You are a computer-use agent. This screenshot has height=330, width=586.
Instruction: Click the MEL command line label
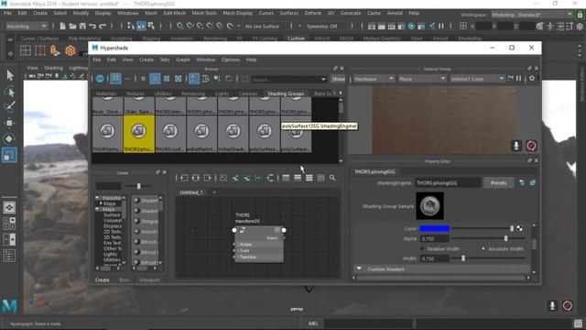click(313, 324)
